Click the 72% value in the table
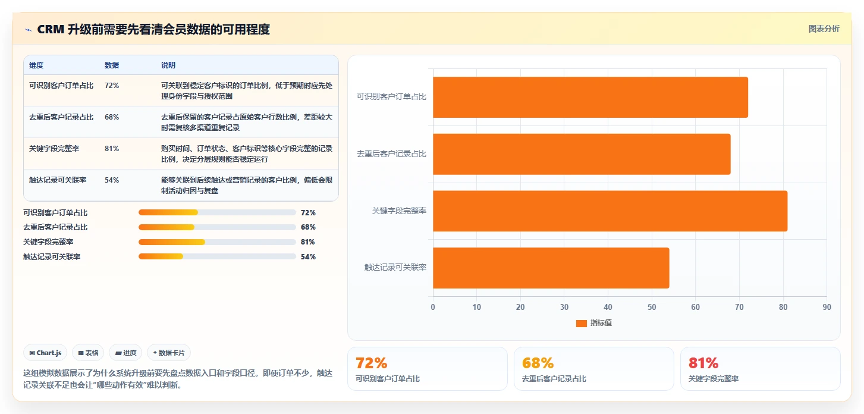864x414 pixels. tap(112, 86)
